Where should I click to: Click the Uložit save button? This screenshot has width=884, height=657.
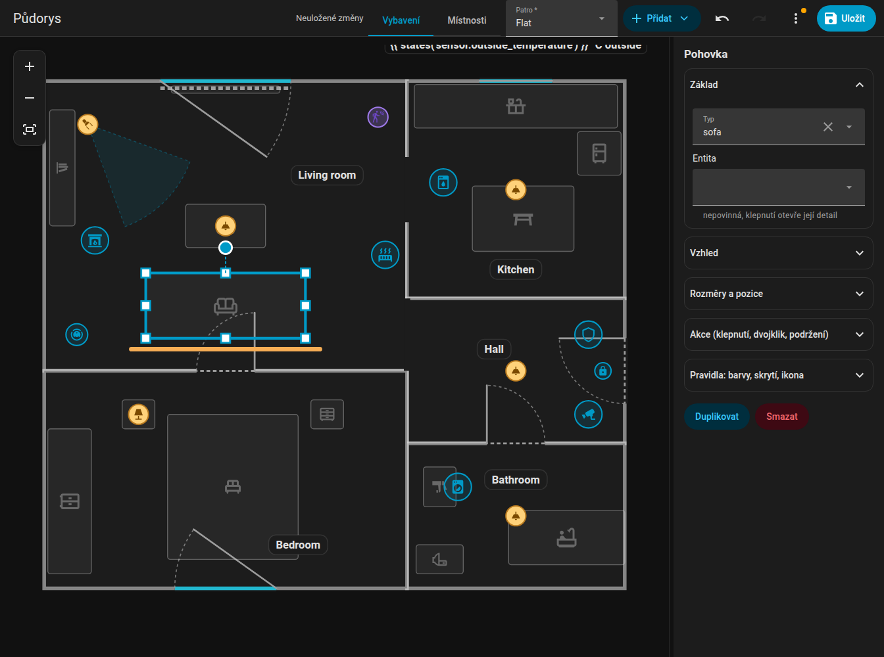847,18
